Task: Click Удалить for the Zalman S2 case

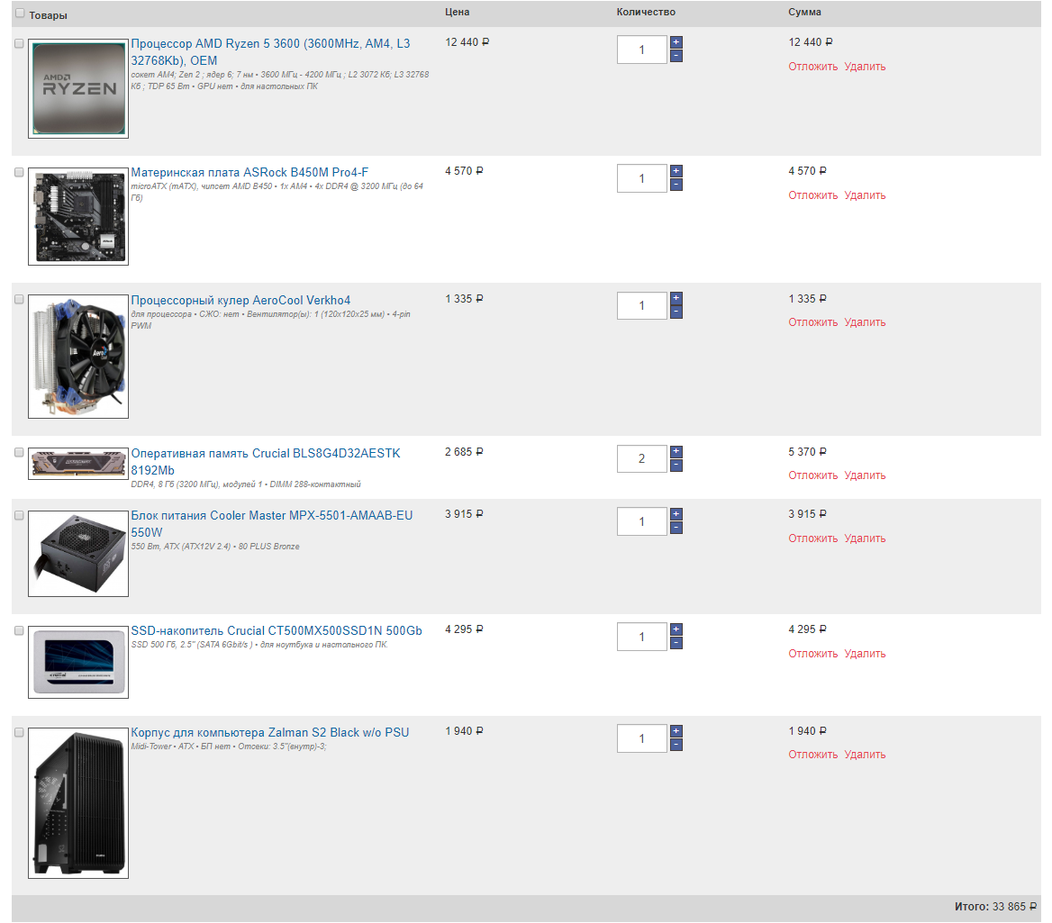Action: 865,755
